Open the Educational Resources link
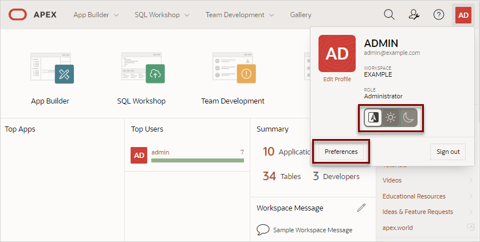The height and width of the screenshot is (242, 480). (414, 196)
